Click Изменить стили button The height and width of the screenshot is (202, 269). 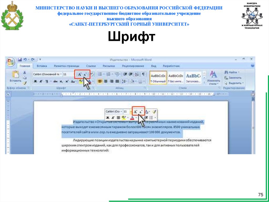coord(214,78)
